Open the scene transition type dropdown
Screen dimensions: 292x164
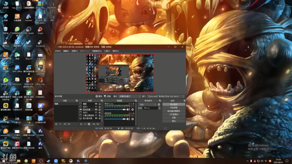147,105
